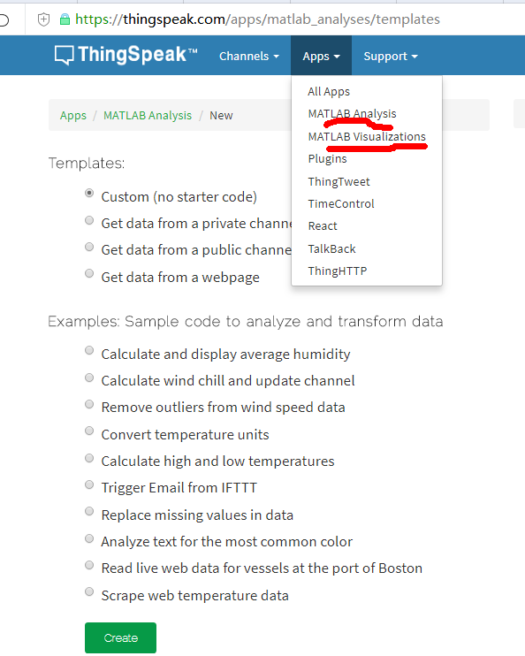Open MATLAB Analysis breadcrumb link
Image resolution: width=525 pixels, height=656 pixels.
pyautogui.click(x=148, y=116)
